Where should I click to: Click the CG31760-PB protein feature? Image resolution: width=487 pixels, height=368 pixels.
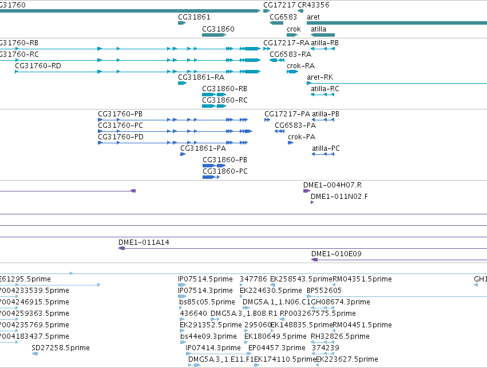(173, 120)
